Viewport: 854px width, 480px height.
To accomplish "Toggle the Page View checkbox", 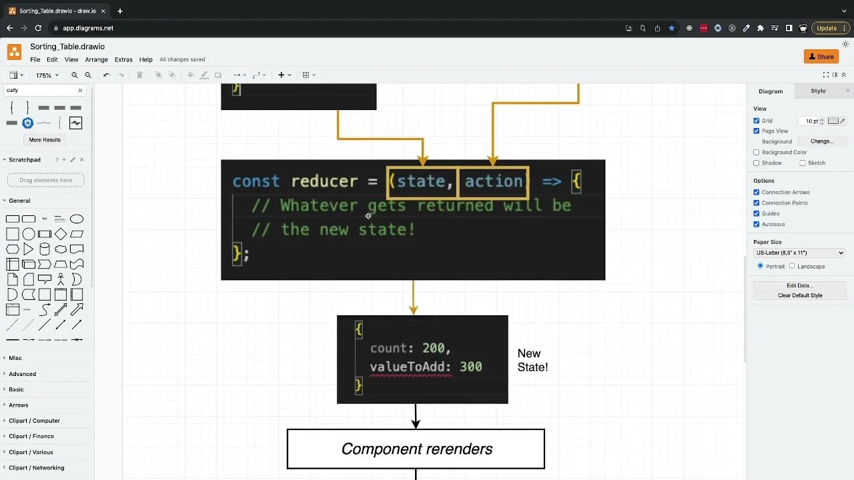I will (x=757, y=131).
